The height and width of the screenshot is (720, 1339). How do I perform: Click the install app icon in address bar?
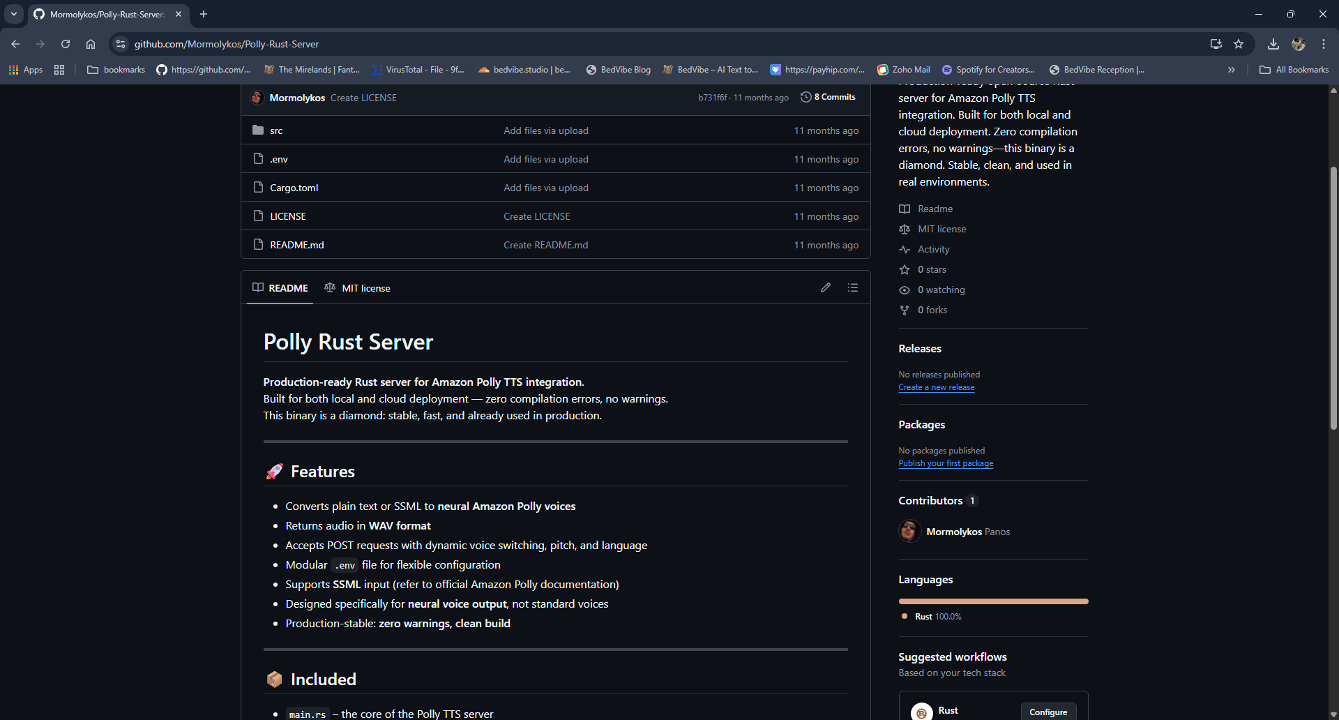click(x=1216, y=44)
